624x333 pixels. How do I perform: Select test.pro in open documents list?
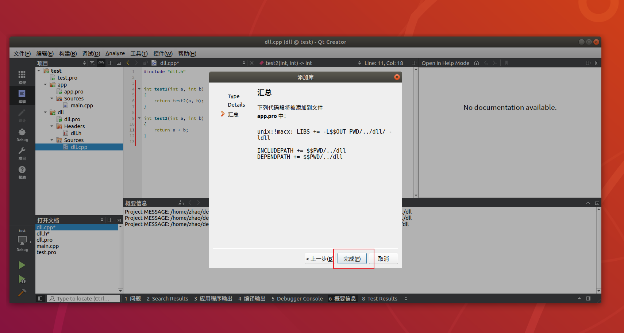[46, 252]
